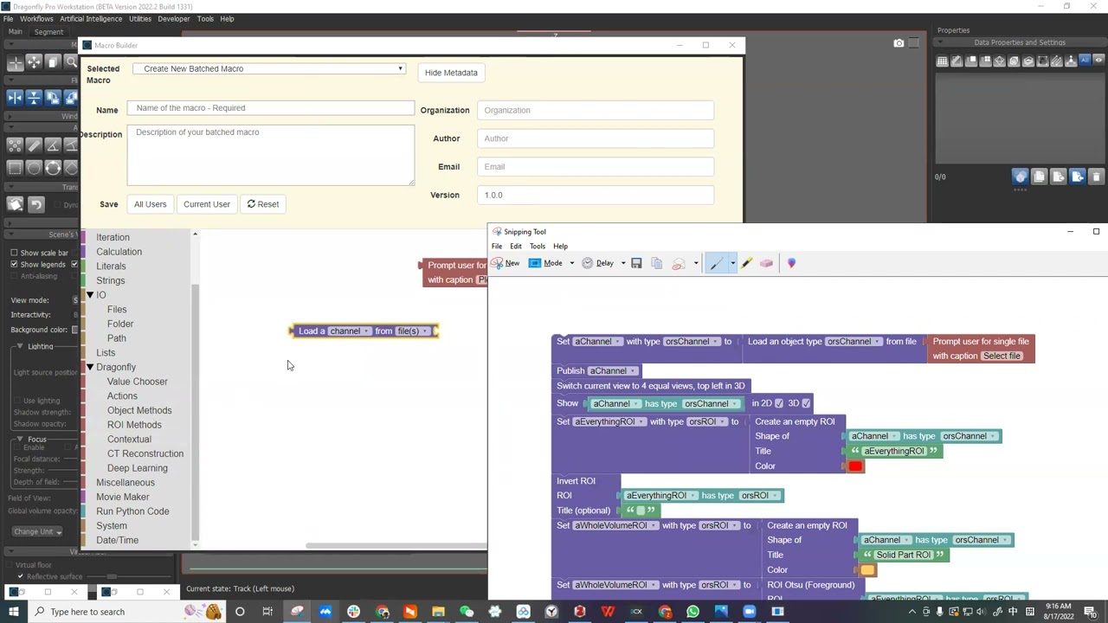Click the Flip vertical icon
The width and height of the screenshot is (1108, 623).
[x=34, y=98]
